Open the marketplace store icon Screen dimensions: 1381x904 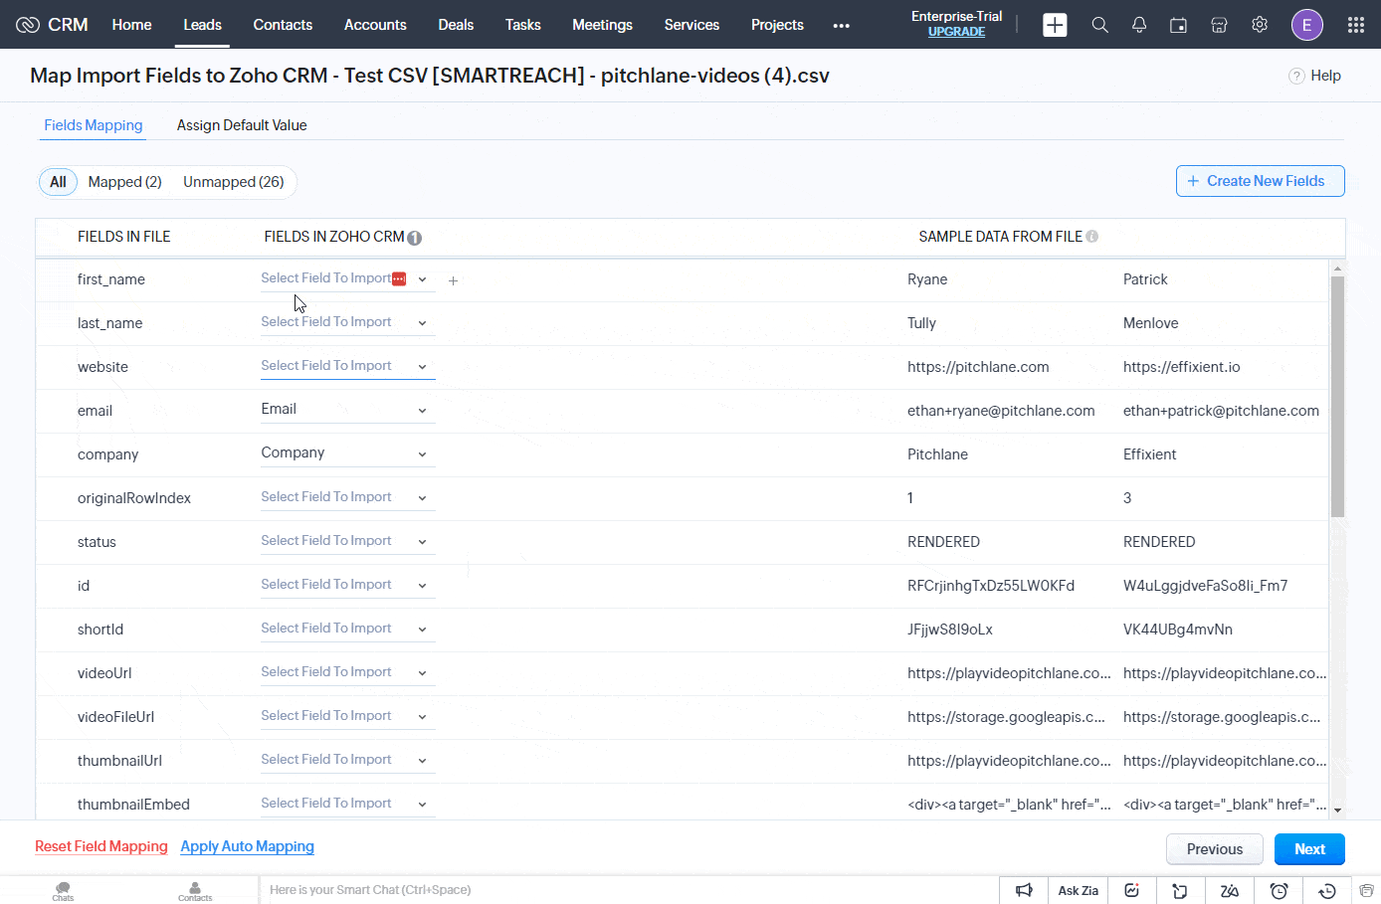pyautogui.click(x=1219, y=25)
